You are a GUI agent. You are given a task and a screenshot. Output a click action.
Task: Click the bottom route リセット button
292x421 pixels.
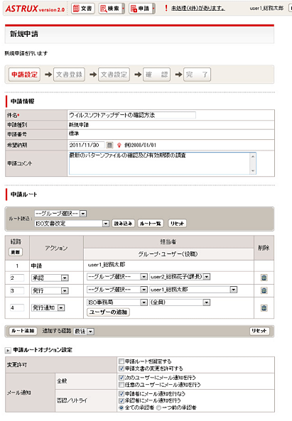(259, 331)
